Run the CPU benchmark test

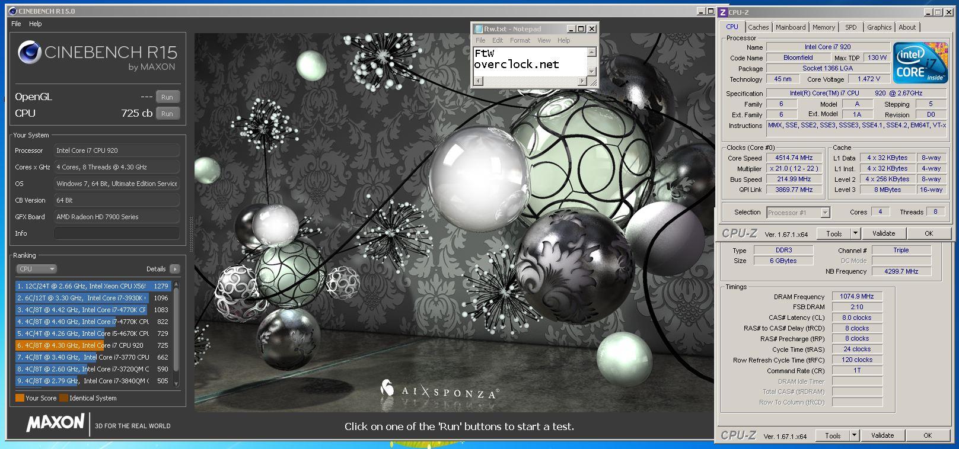(167, 114)
